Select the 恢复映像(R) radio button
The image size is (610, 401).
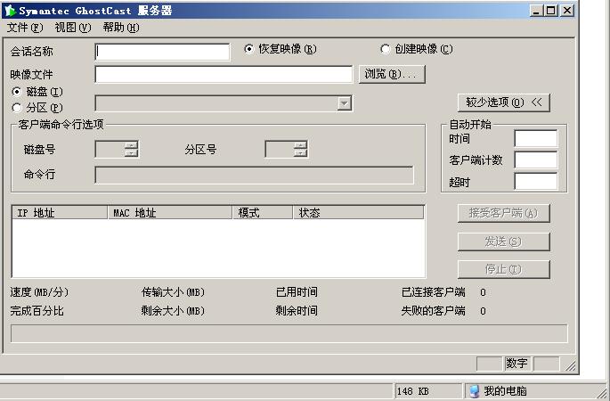(x=249, y=49)
